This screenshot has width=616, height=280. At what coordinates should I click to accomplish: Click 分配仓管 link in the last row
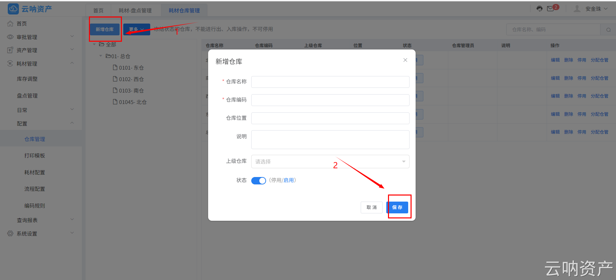(599, 132)
